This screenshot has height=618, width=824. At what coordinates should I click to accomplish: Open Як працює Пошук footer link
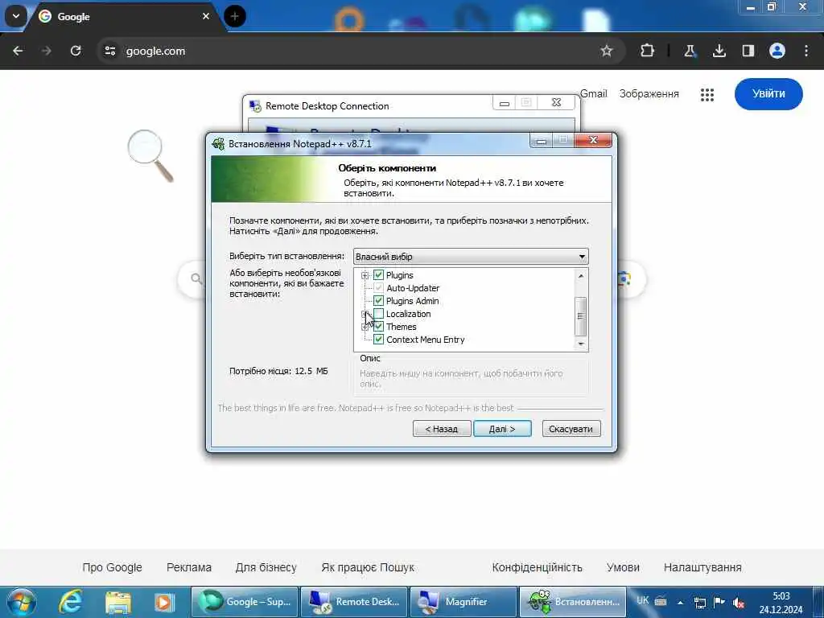tap(368, 567)
